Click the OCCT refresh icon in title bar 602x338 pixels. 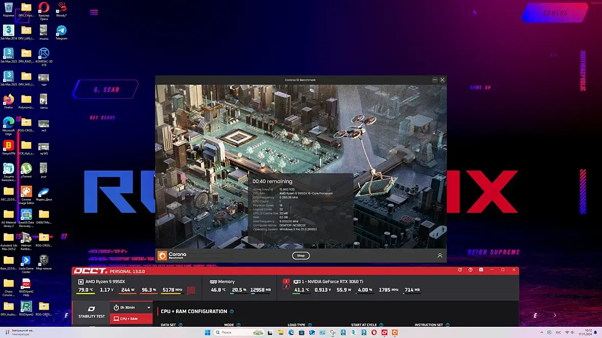[x=460, y=270]
